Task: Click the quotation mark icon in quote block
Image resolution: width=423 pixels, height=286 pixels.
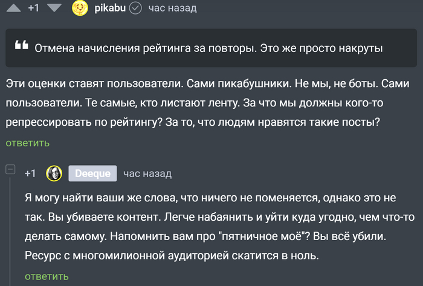Action: [21, 47]
